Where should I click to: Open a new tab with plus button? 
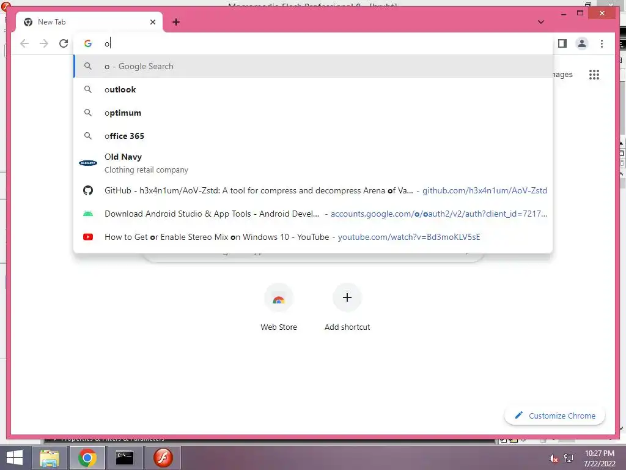coord(176,22)
